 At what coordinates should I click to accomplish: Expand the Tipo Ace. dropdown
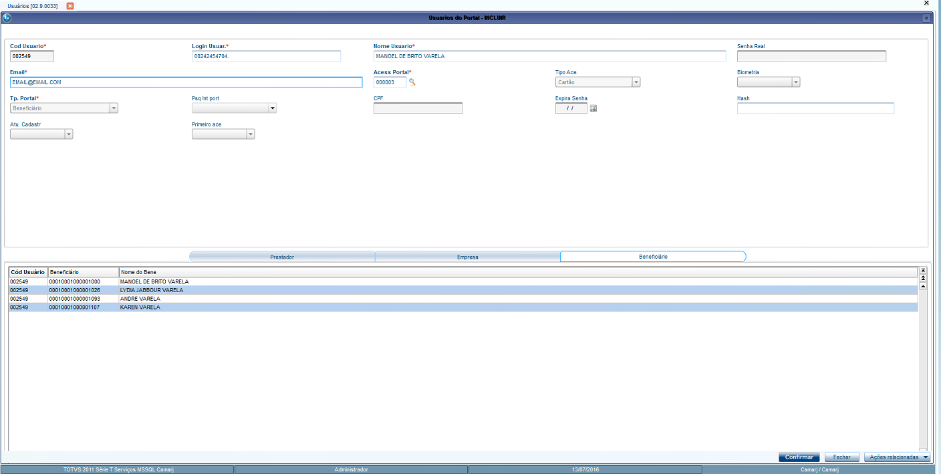pyautogui.click(x=636, y=82)
